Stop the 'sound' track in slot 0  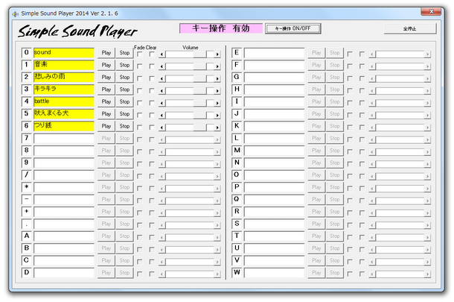point(124,53)
